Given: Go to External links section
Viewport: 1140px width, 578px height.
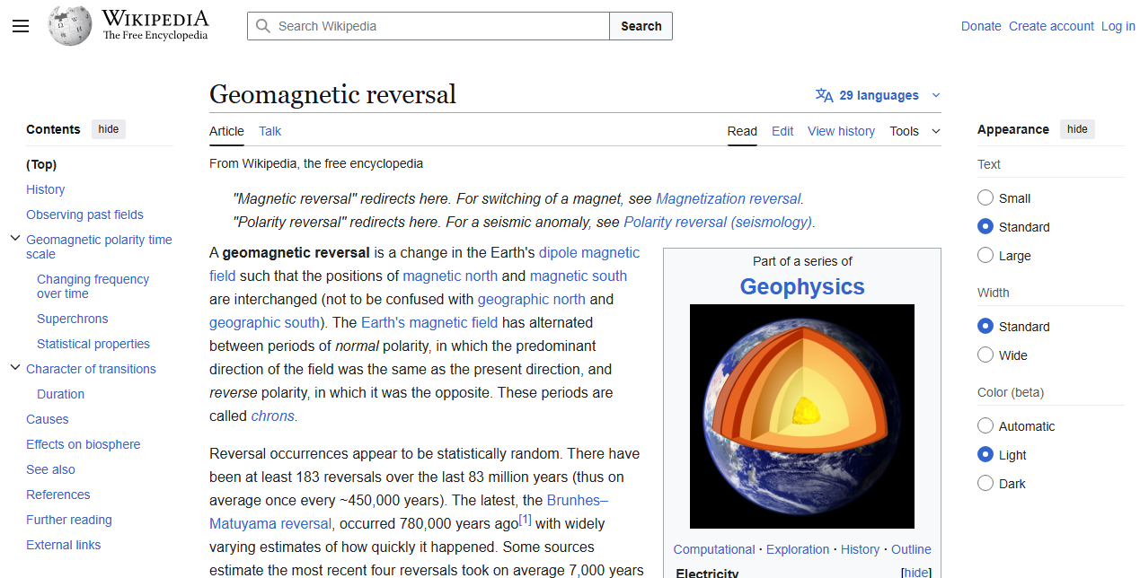Looking at the screenshot, I should [x=64, y=545].
